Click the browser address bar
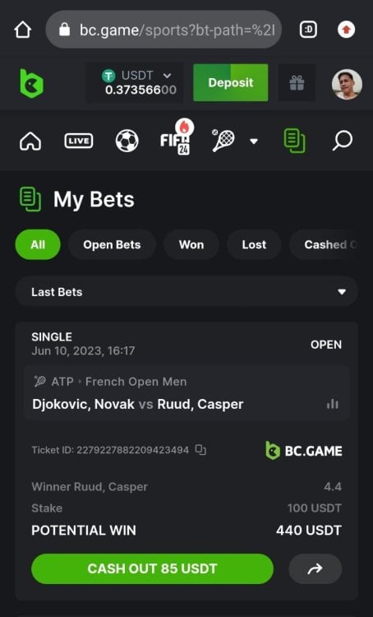The image size is (373, 617). (163, 30)
